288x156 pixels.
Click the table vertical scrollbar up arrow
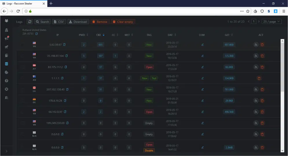pyautogui.click(x=283, y=41)
